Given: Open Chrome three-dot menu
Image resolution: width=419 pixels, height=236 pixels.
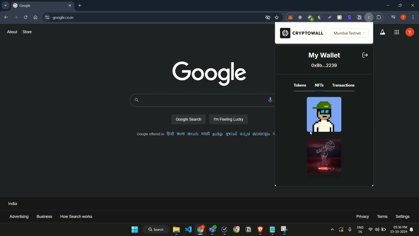Looking at the screenshot, I should [413, 18].
